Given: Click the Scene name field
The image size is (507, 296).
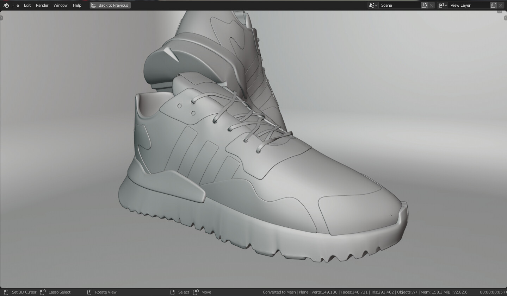Looking at the screenshot, I should pyautogui.click(x=400, y=5).
